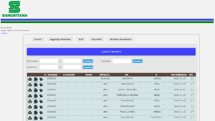Image resolution: width=215 pixels, height=121 pixels.
Task: Print the card for row A000813
Action: click(x=30, y=113)
